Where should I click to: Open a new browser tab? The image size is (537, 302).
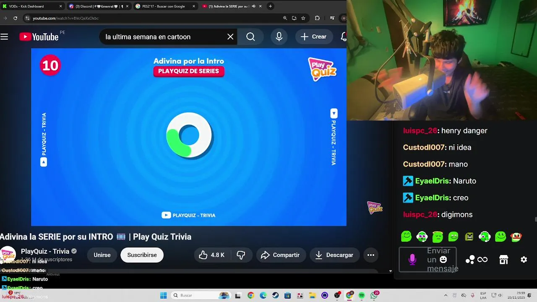click(270, 6)
